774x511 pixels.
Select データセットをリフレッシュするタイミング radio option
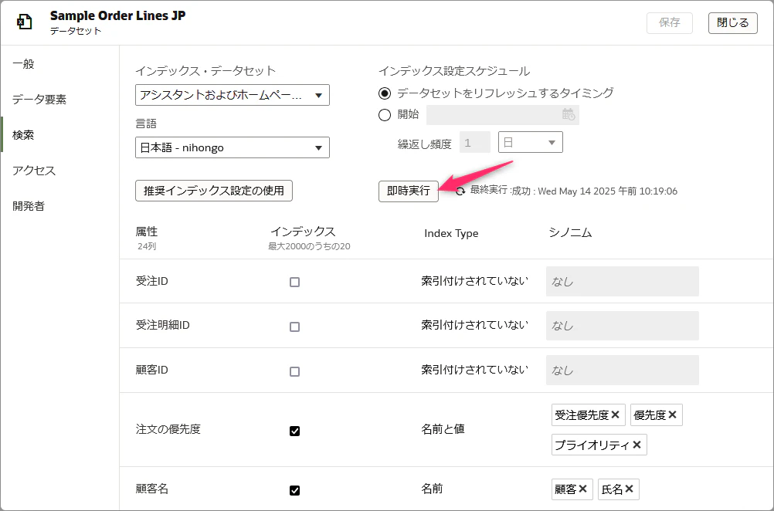point(385,93)
